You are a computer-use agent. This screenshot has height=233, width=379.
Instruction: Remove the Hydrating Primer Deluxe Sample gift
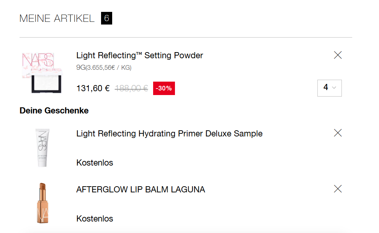click(338, 133)
